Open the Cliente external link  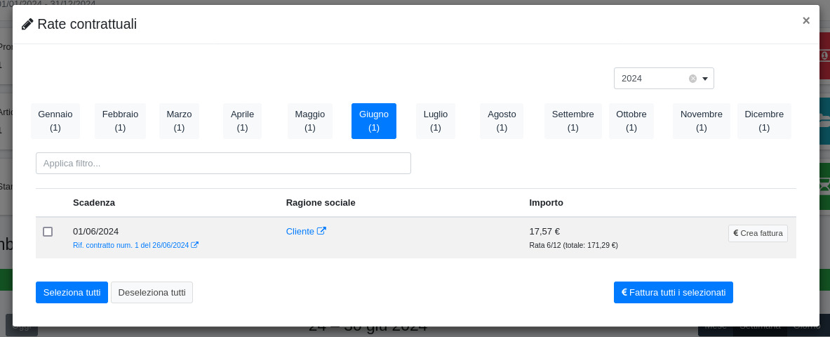306,231
